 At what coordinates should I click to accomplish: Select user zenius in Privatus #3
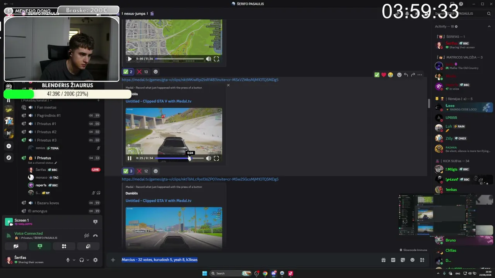point(40,148)
